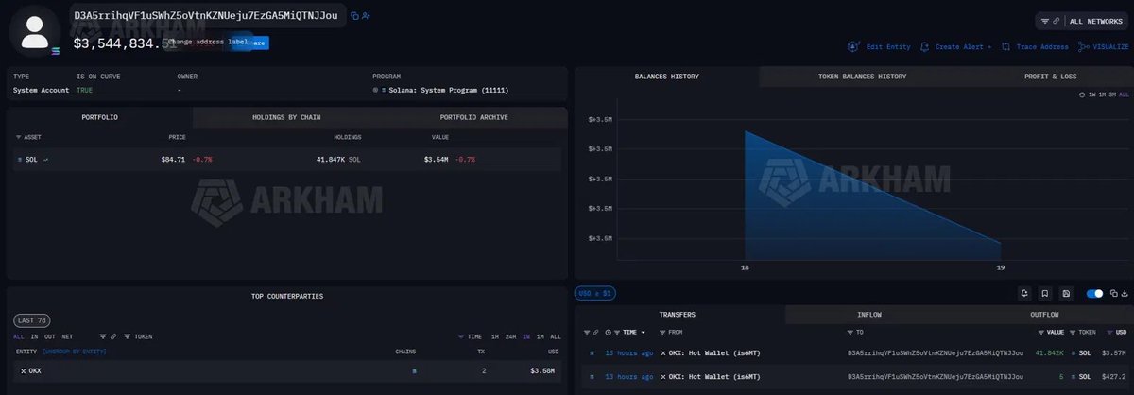1134x395 pixels.
Task: Open the PORTFOLIO ARCHIVE tab
Action: click(474, 117)
